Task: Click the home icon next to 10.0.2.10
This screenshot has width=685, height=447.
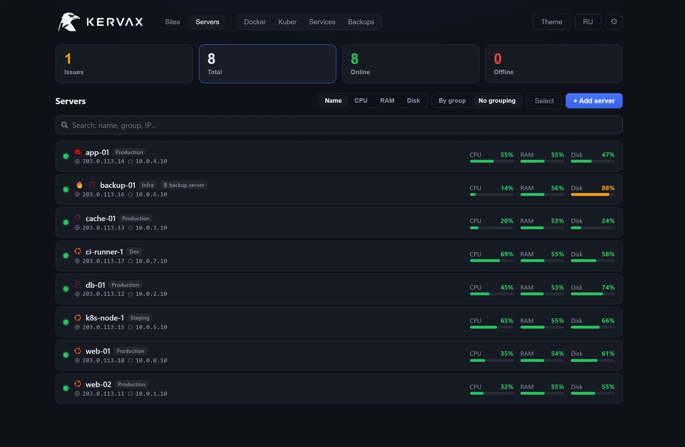Action: tap(130, 294)
